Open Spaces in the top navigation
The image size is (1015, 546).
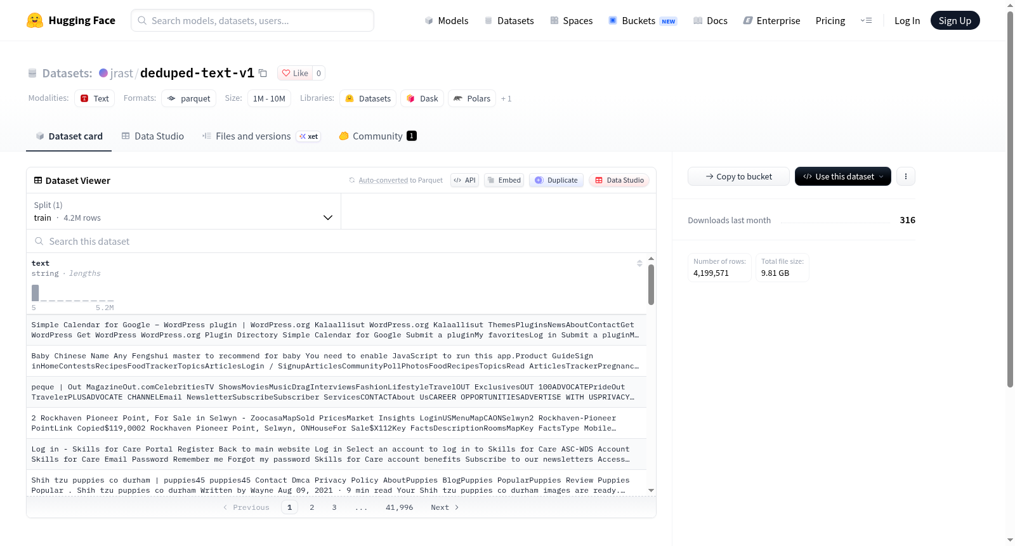(x=571, y=20)
